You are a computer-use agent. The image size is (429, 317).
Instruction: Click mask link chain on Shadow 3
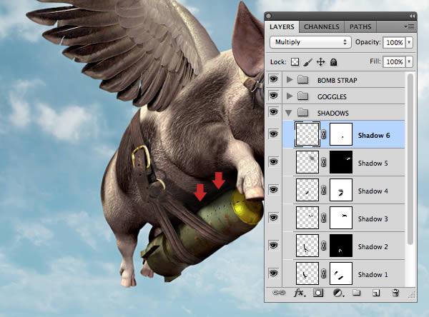click(324, 218)
